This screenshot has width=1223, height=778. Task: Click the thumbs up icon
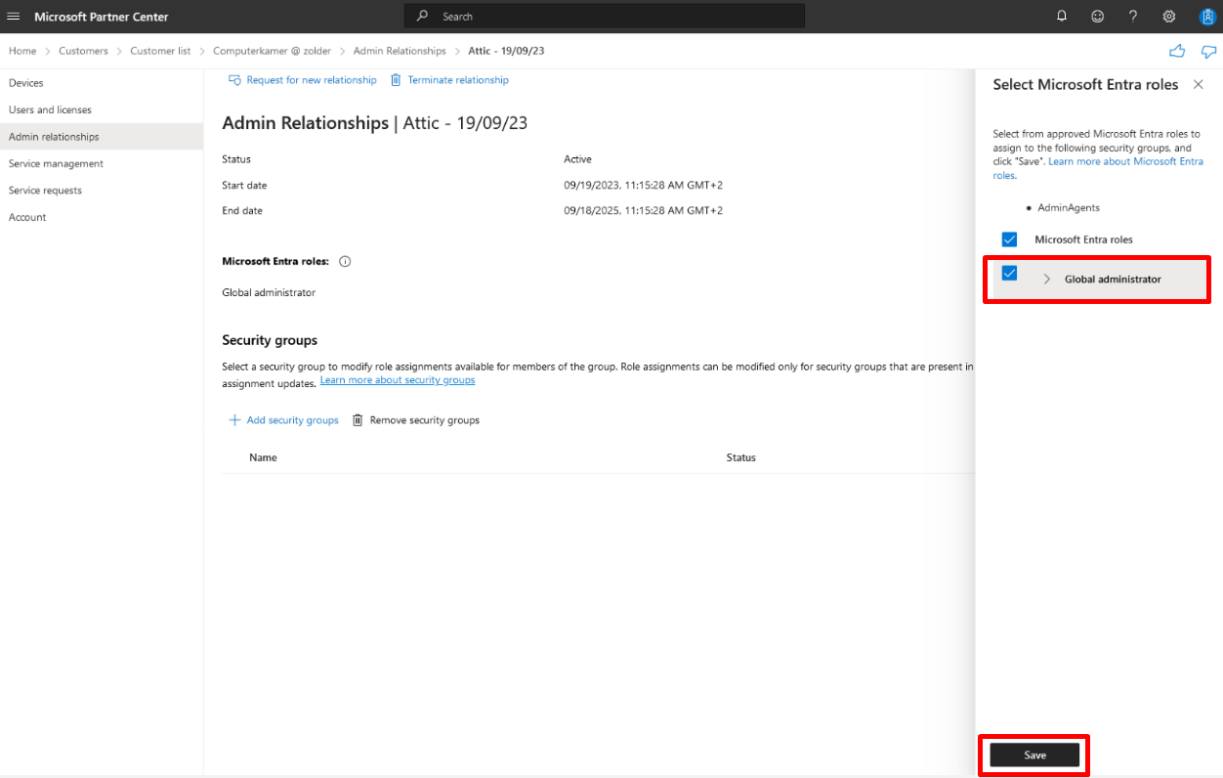pyautogui.click(x=1177, y=51)
